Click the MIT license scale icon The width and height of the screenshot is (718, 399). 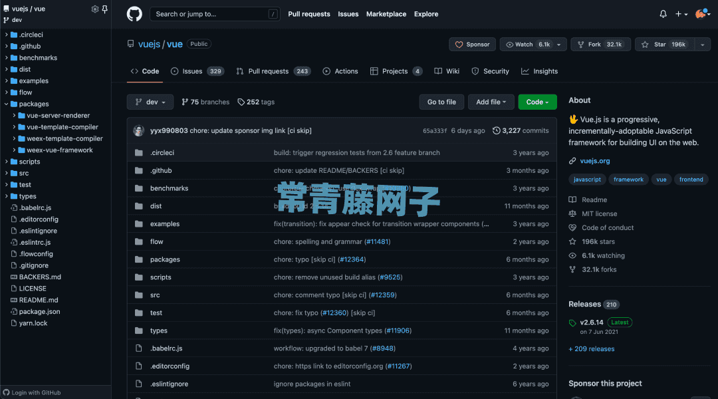pyautogui.click(x=572, y=213)
